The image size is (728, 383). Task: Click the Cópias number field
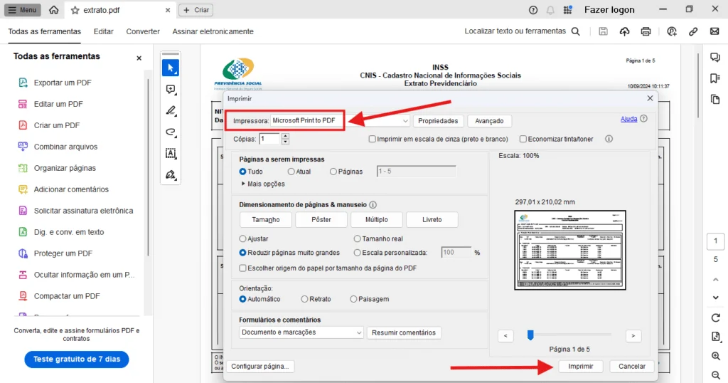(x=269, y=139)
